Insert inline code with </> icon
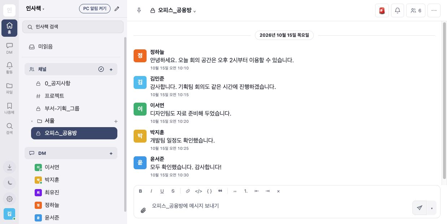Image resolution: width=447 pixels, height=224 pixels. (x=199, y=191)
